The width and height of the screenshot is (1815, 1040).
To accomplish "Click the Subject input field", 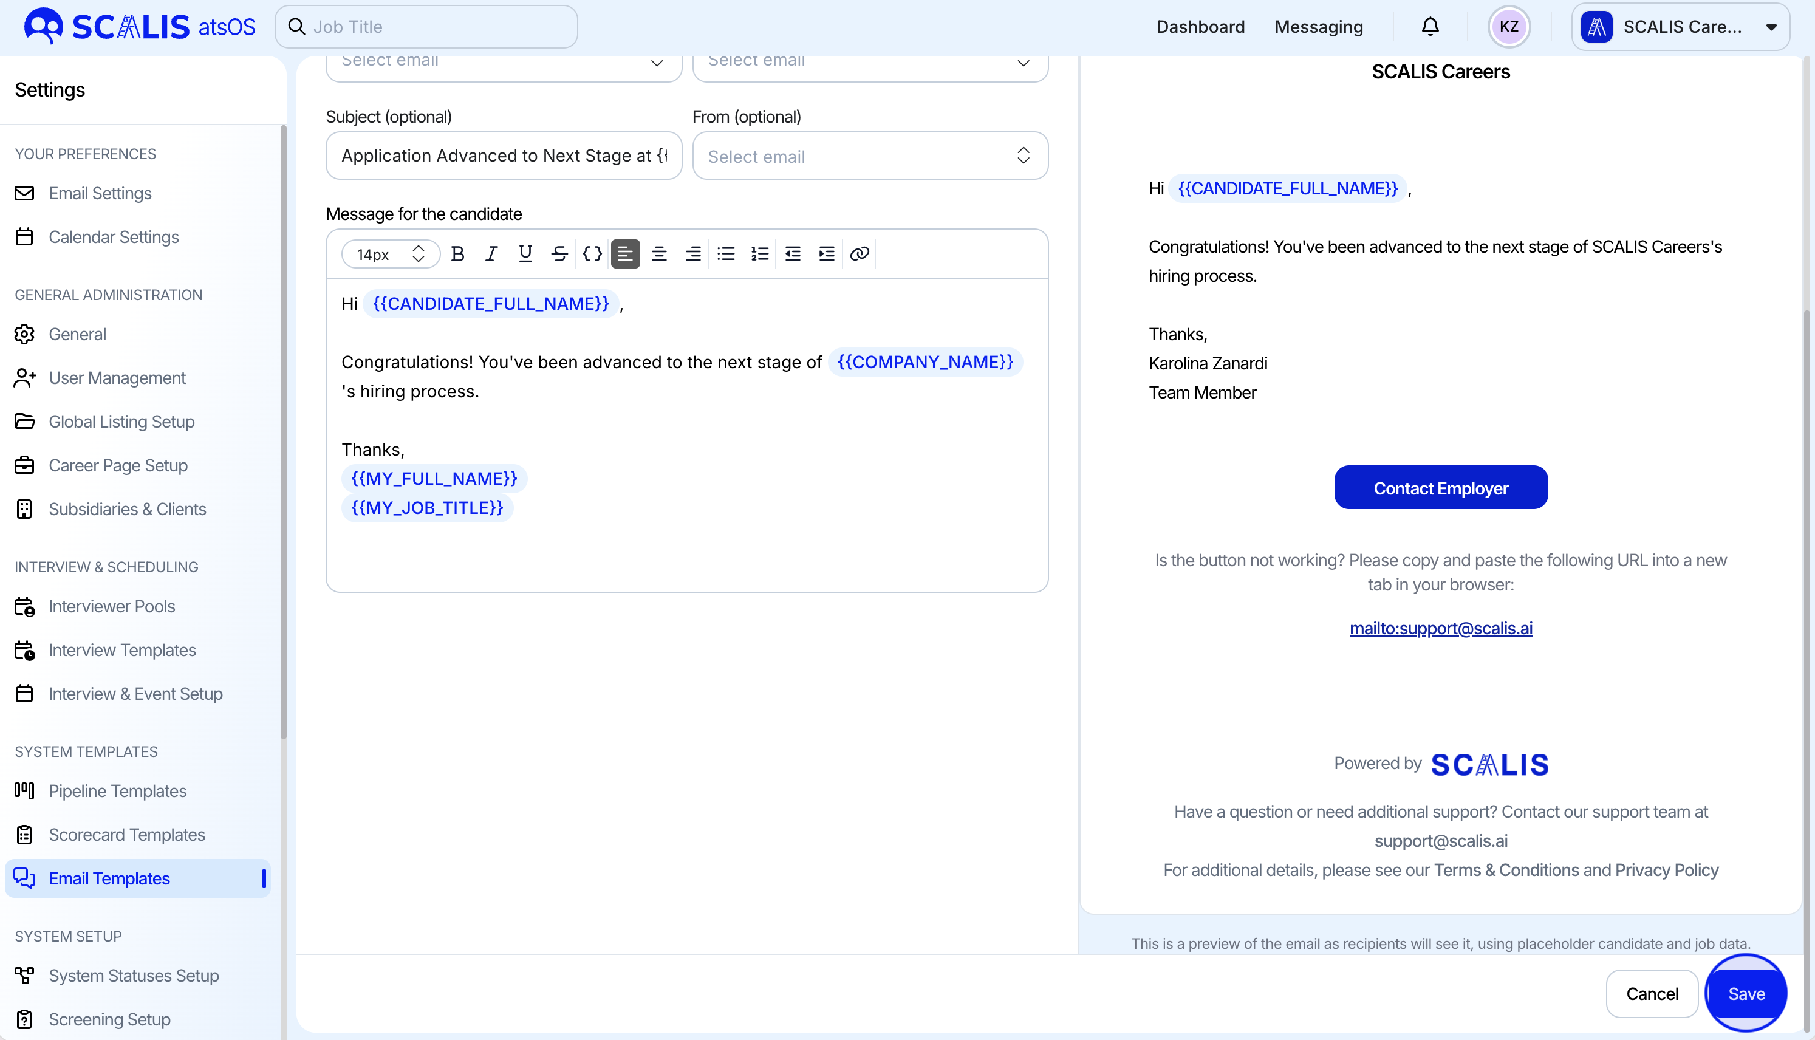I will 504,156.
